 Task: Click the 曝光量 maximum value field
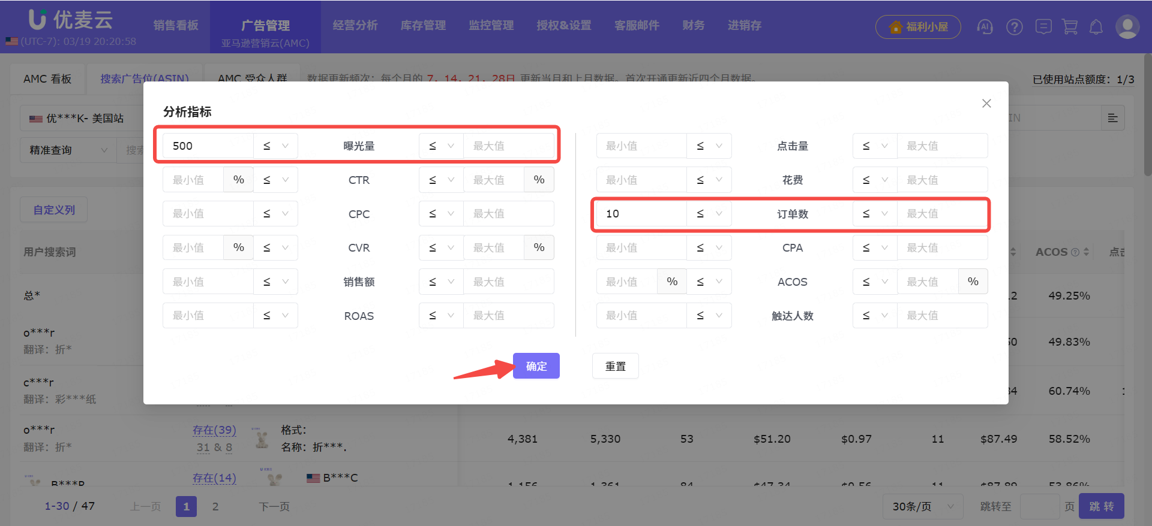(x=508, y=146)
